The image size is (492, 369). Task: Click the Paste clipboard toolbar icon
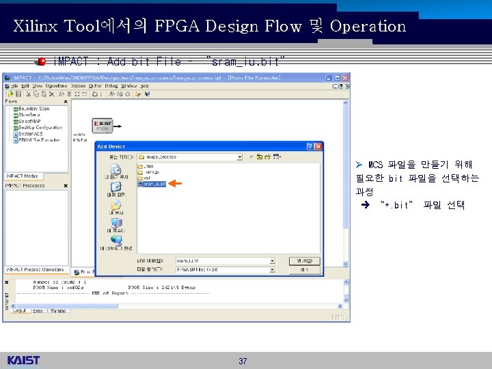pyautogui.click(x=44, y=94)
